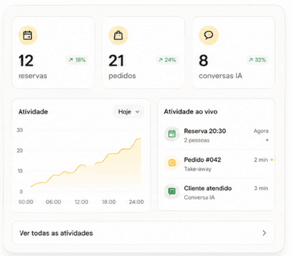Select the Reserva 20:30 activity entry

click(216, 135)
